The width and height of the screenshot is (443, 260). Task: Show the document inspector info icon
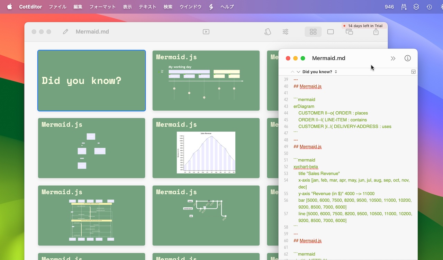click(408, 58)
